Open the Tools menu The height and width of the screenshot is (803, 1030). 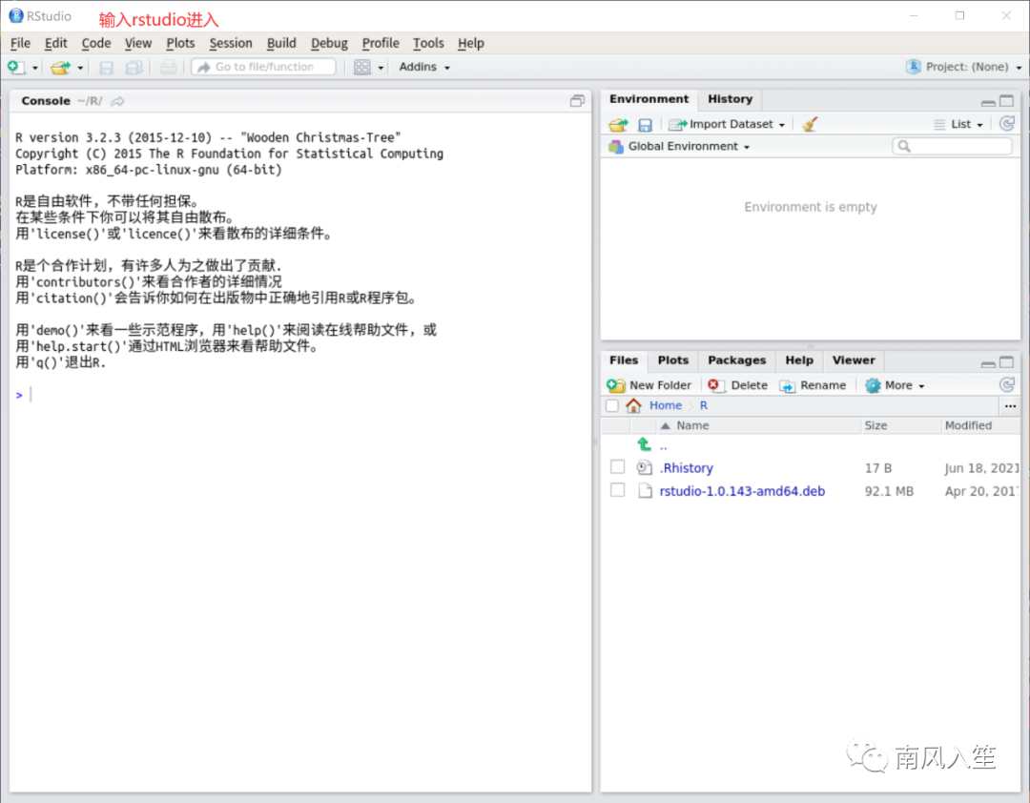[428, 43]
